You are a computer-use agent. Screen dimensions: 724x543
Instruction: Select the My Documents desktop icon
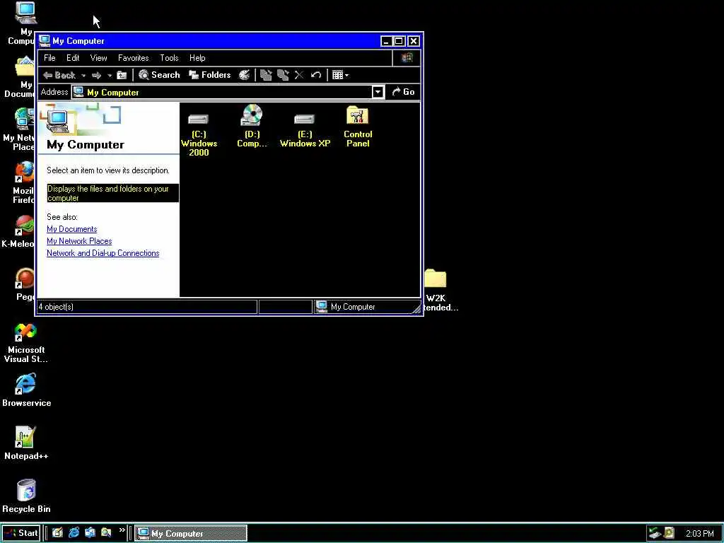coord(21,77)
